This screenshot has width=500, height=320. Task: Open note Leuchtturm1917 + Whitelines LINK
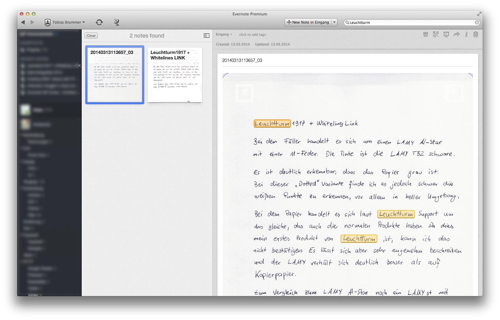pos(175,75)
